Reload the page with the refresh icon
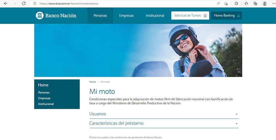Image resolution: width=276 pixels, height=140 pixels. pos(24,3)
